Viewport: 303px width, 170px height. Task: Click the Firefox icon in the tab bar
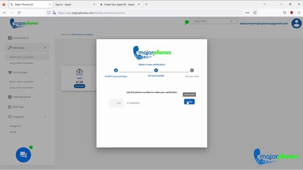tap(4, 4)
